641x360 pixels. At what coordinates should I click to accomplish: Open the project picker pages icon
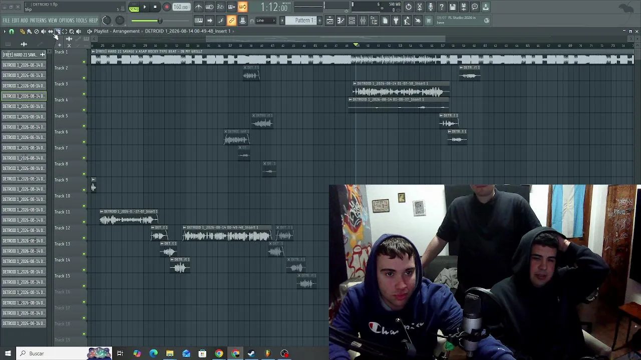(385, 20)
